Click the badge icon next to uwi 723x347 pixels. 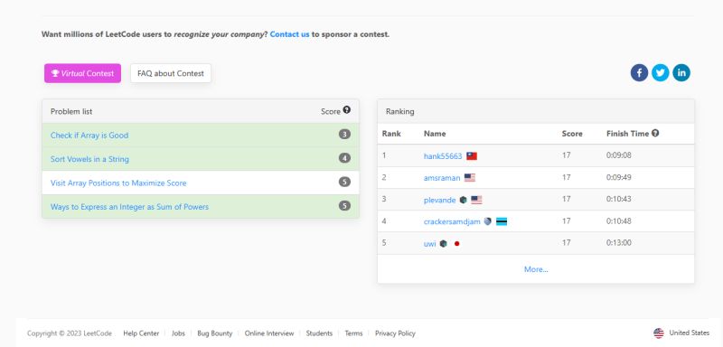click(x=443, y=243)
